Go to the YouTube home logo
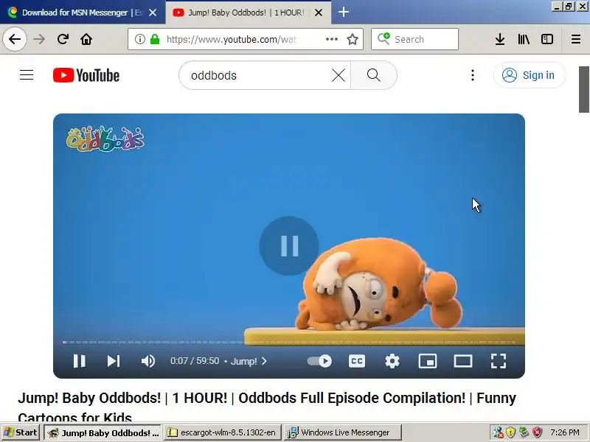The width and height of the screenshot is (590, 442). click(x=86, y=75)
